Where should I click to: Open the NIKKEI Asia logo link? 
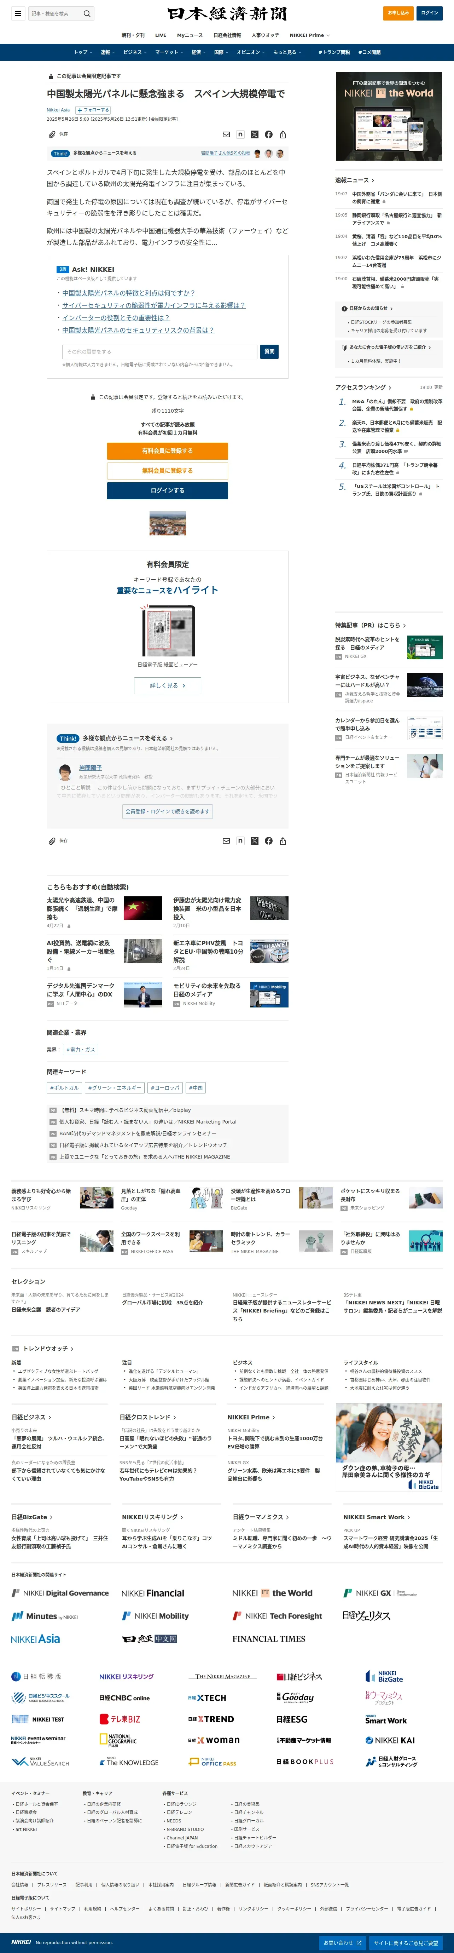[x=36, y=1638]
